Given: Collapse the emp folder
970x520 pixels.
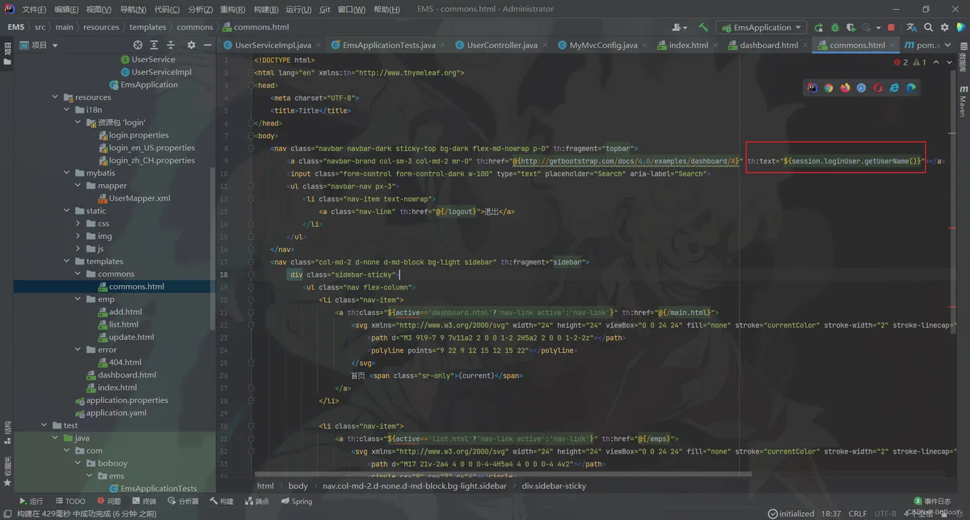Looking at the screenshot, I should (78, 299).
